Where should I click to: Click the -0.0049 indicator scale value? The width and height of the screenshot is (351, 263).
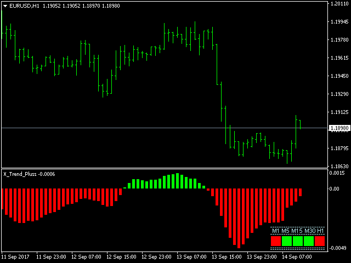click(338, 248)
